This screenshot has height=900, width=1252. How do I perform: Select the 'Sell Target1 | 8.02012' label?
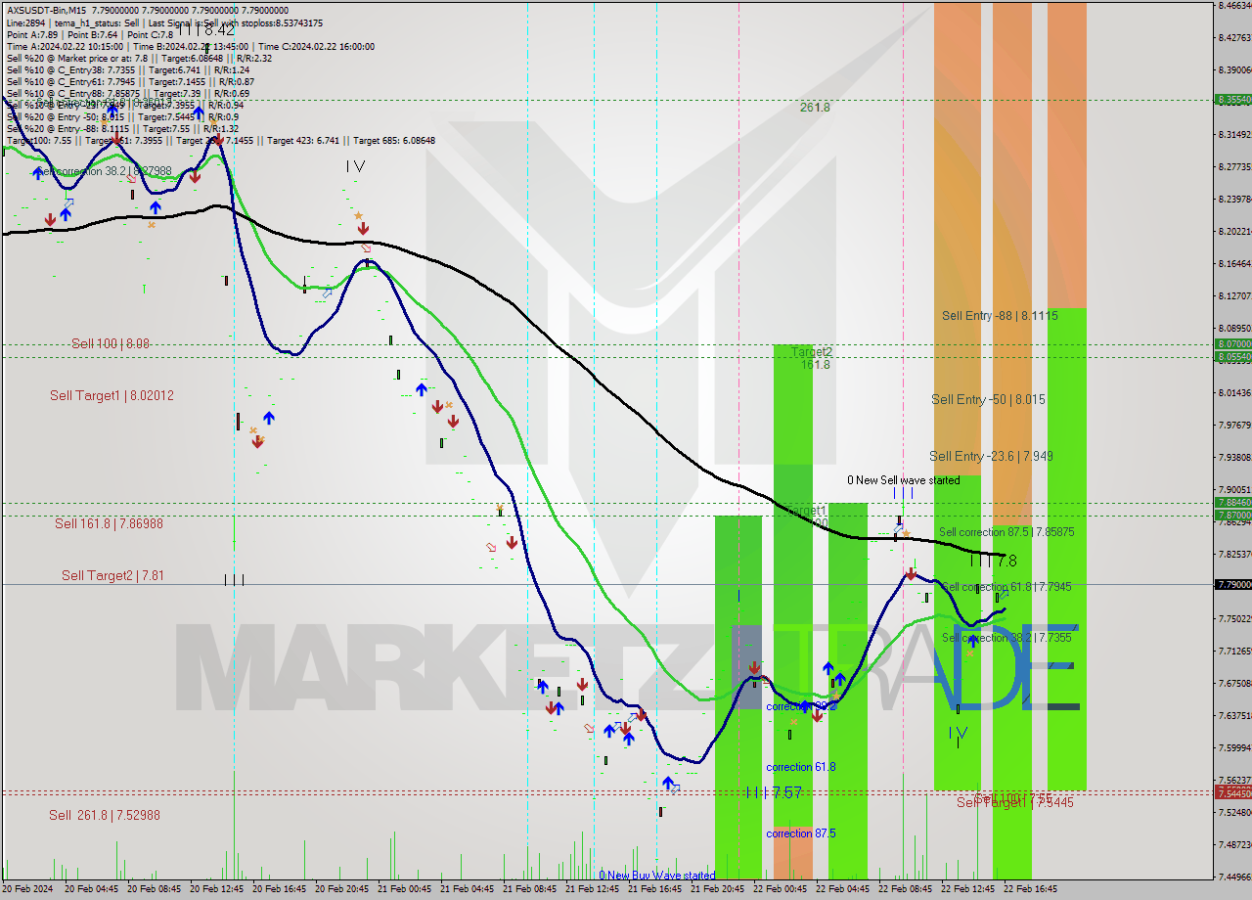[112, 396]
